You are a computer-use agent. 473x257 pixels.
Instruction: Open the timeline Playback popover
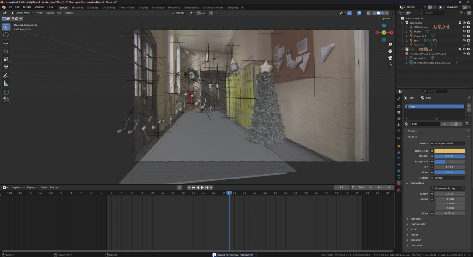pyautogui.click(x=18, y=188)
